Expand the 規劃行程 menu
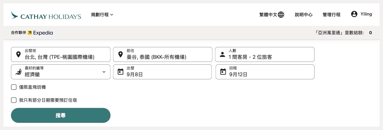Image resolution: width=383 pixels, height=130 pixels. [102, 15]
